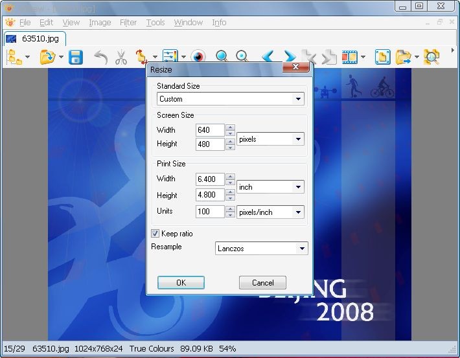Click the Cancel button in Resize dialog
Screen dimensions: 460x358
click(262, 282)
